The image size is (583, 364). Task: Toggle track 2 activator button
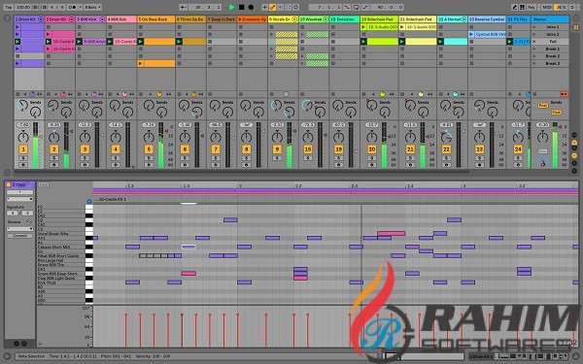[53, 149]
